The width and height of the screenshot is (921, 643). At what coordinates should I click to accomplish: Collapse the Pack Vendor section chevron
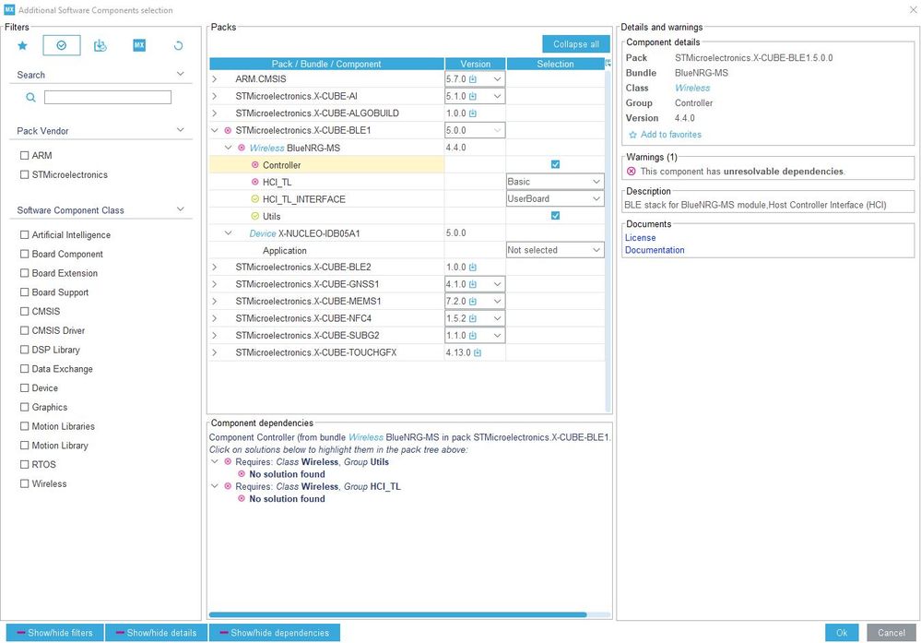(181, 130)
